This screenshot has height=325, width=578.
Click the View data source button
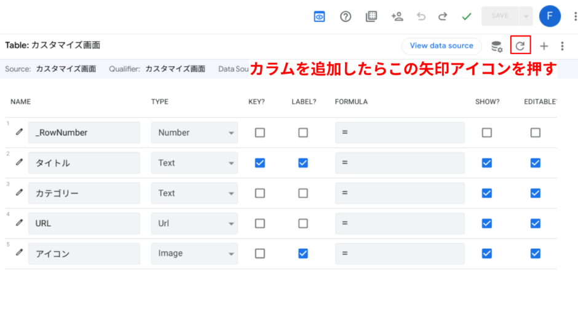pyautogui.click(x=441, y=45)
